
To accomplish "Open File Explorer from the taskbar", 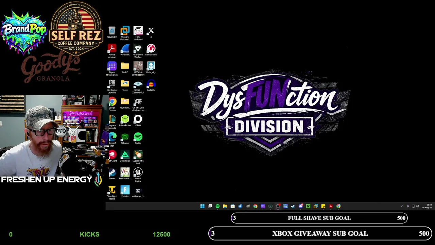I will [x=225, y=206].
